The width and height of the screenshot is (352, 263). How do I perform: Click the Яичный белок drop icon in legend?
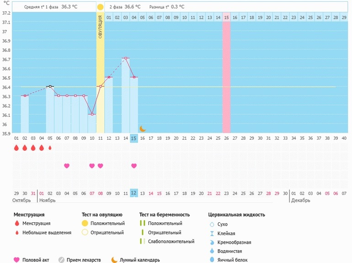212,260
